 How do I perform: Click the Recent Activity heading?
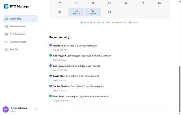tap(59, 37)
